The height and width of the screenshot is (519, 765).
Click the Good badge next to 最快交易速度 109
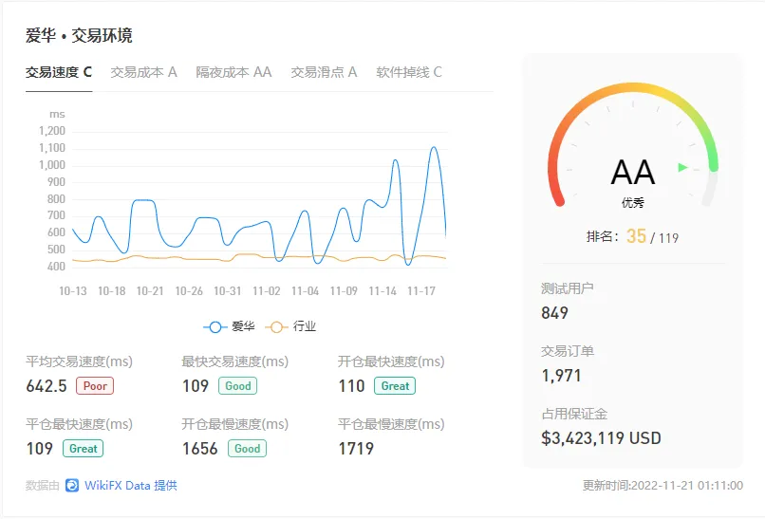(x=237, y=386)
